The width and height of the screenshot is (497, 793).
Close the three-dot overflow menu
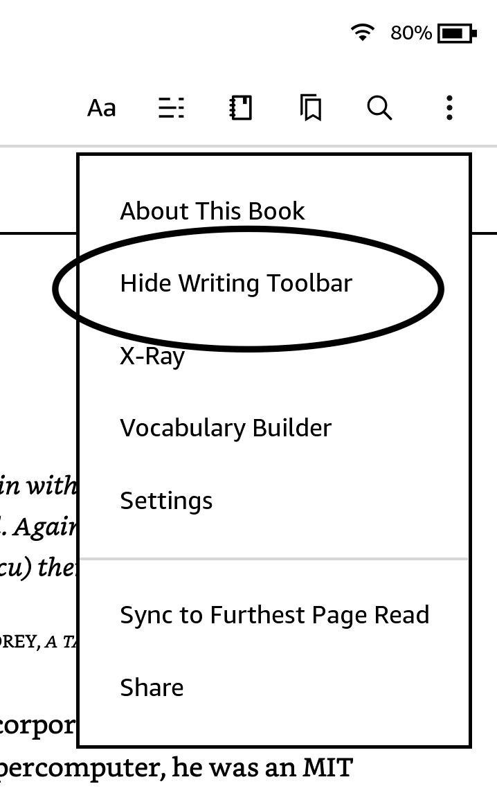click(449, 108)
